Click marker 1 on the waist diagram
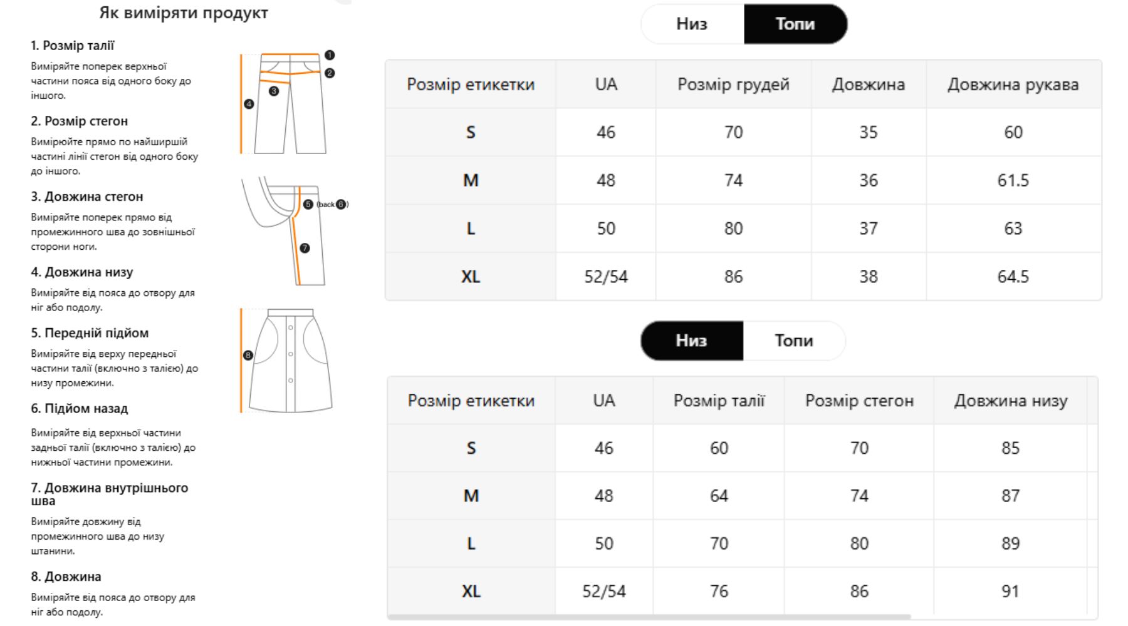The image size is (1128, 626). click(330, 55)
